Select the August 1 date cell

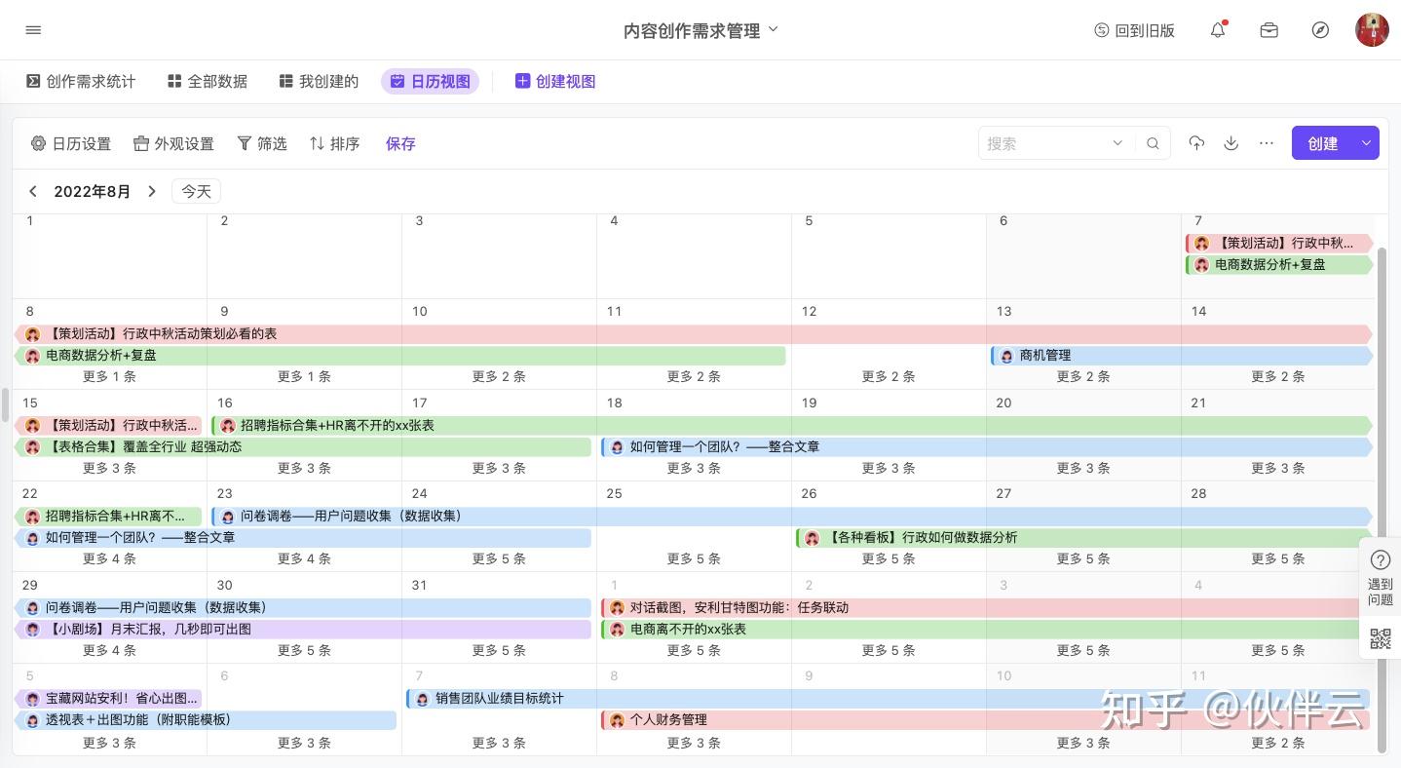point(109,255)
